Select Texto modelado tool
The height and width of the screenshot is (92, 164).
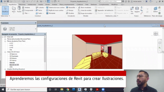pos(85,7)
